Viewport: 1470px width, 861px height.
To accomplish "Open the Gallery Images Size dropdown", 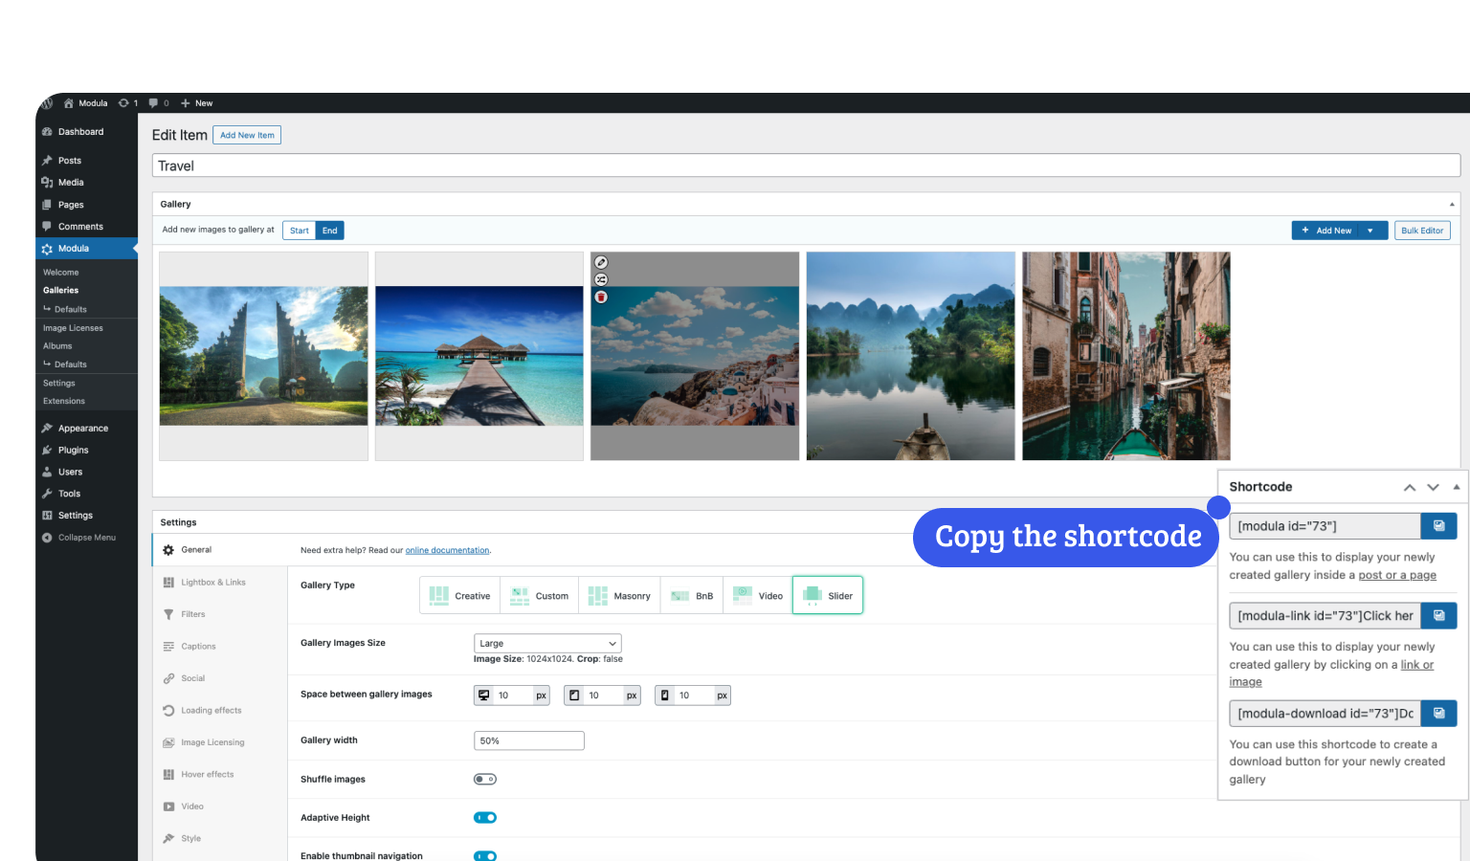I will [x=547, y=644].
